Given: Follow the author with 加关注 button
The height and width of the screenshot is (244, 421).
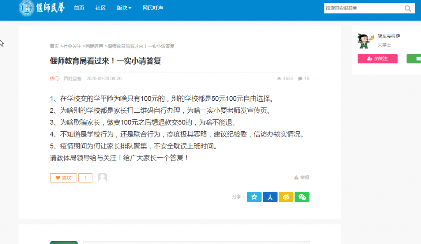Looking at the screenshot, I should (x=377, y=58).
